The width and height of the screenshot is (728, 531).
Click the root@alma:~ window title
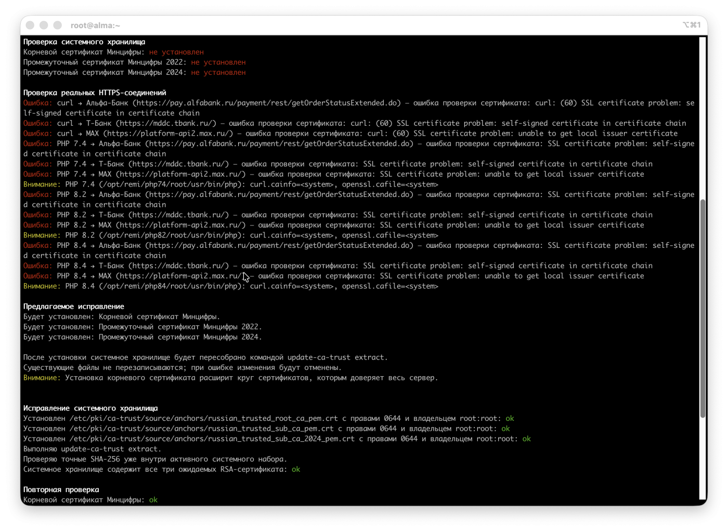click(95, 25)
